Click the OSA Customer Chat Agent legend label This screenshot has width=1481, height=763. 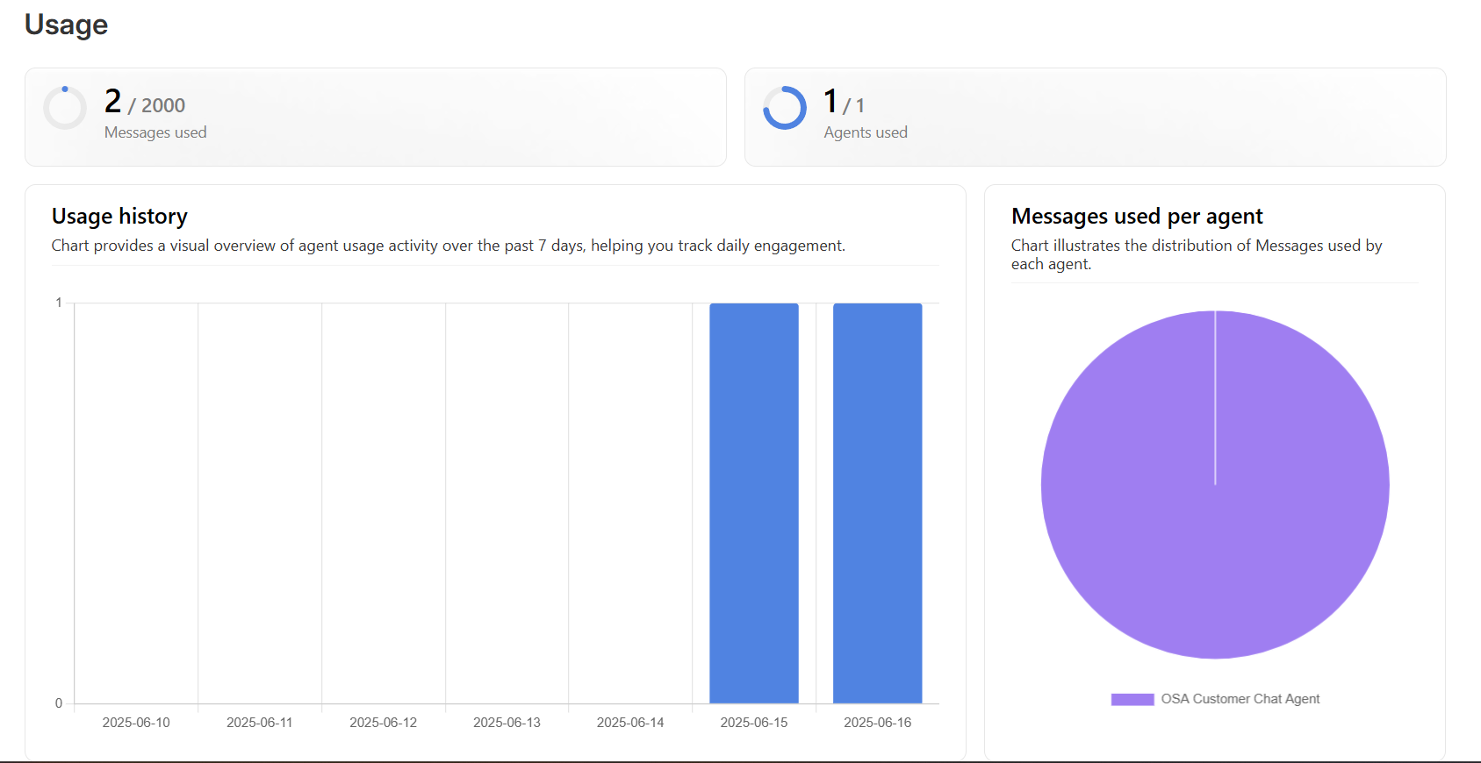[1240, 699]
